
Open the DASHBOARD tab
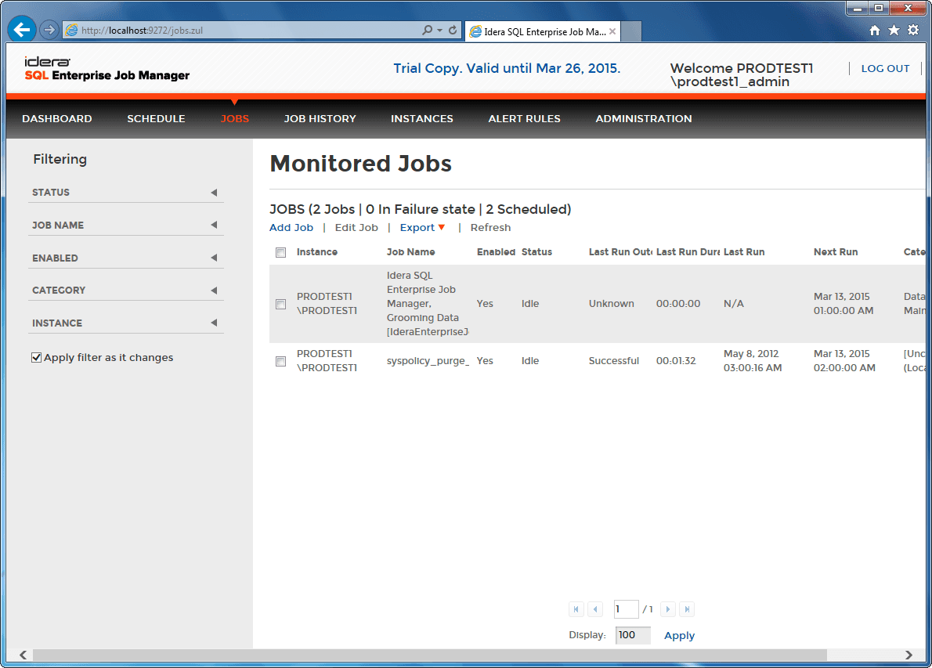tap(57, 119)
